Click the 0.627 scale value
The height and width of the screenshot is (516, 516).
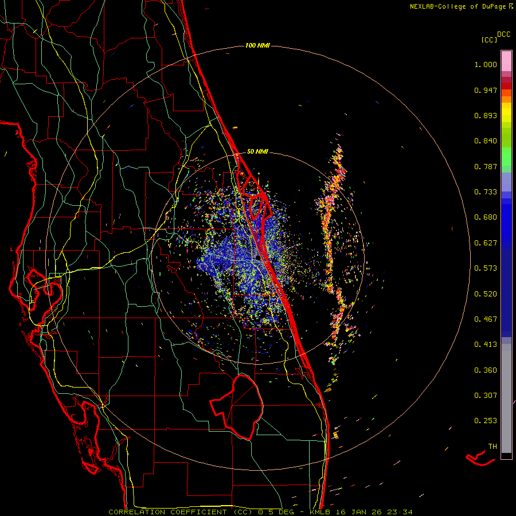point(486,243)
